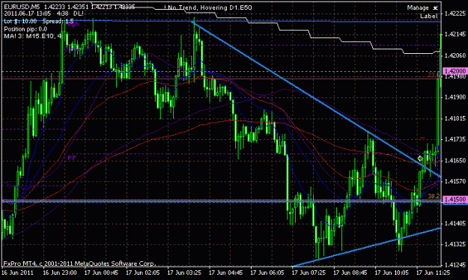
Task: Click the '17 Jun 08:45' time axis label
Action: tap(350, 273)
